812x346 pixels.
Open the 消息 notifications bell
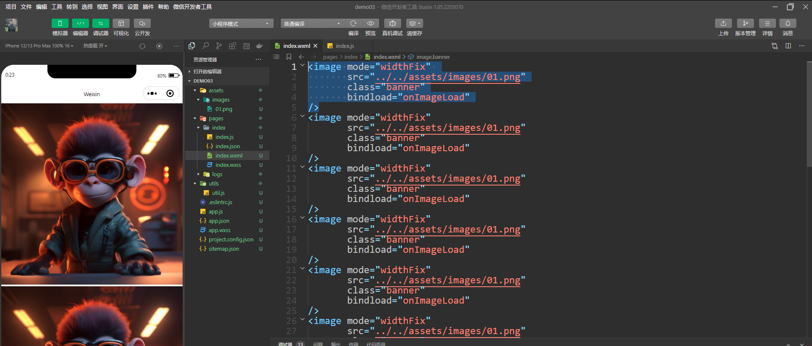coord(788,23)
